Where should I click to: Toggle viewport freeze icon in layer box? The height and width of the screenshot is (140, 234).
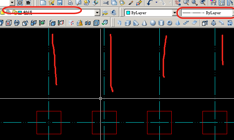coord(8,12)
